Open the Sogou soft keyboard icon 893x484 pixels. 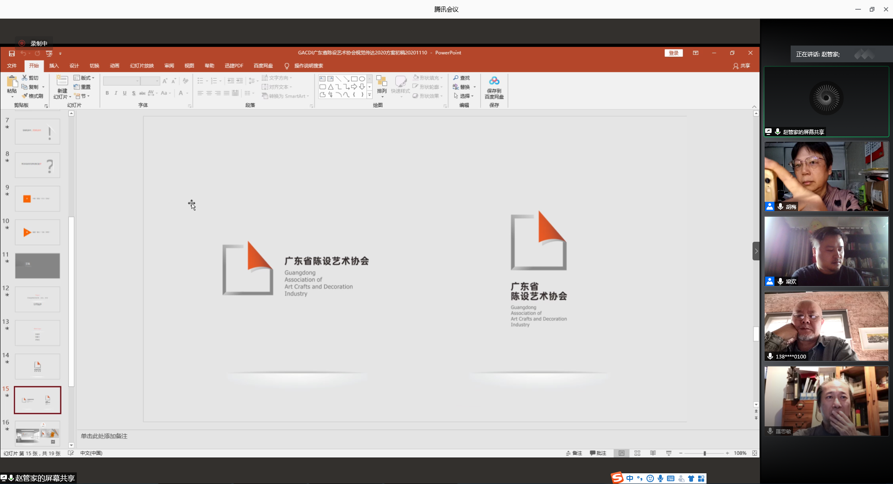point(671,478)
